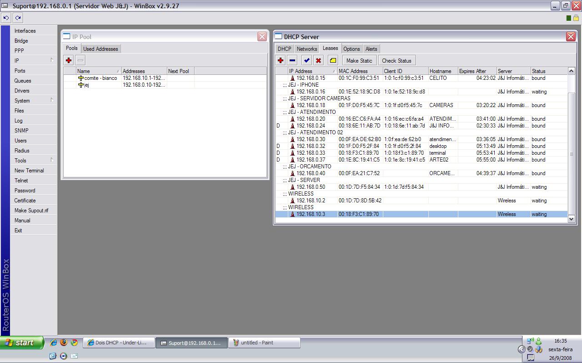Click the Make Static button

[359, 60]
